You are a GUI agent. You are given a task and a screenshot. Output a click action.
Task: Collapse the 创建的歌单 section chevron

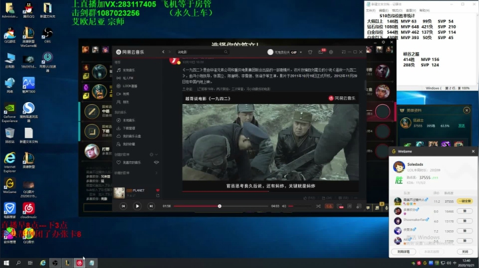pos(156,155)
